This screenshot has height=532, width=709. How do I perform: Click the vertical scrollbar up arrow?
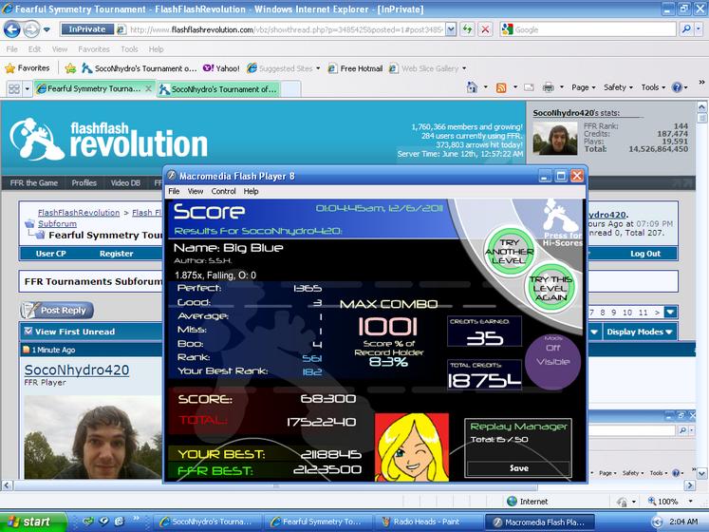coord(701,107)
